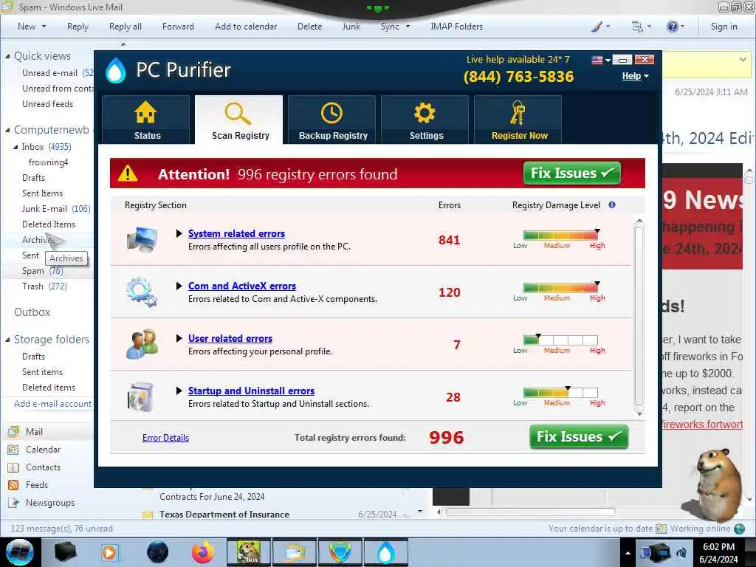The image size is (756, 567).
Task: Collapse the Storage folders section
Action: (7, 340)
